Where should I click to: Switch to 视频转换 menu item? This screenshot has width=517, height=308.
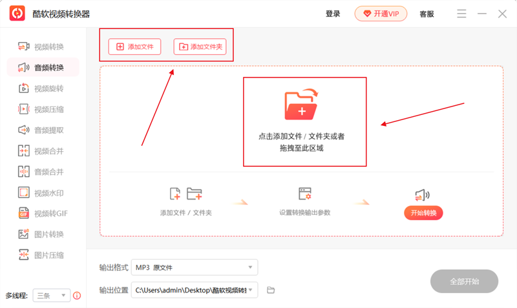(43, 46)
